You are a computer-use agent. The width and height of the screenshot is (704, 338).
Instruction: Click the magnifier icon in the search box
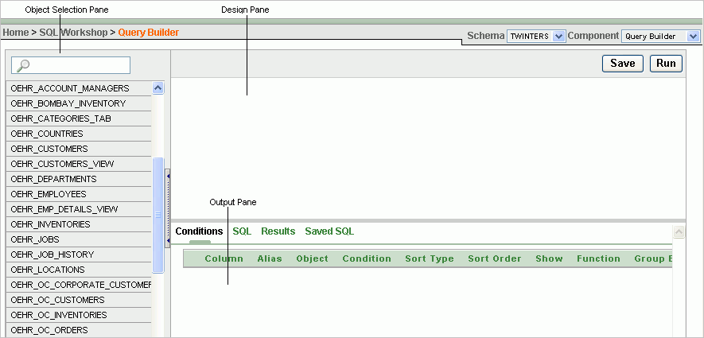(23, 66)
